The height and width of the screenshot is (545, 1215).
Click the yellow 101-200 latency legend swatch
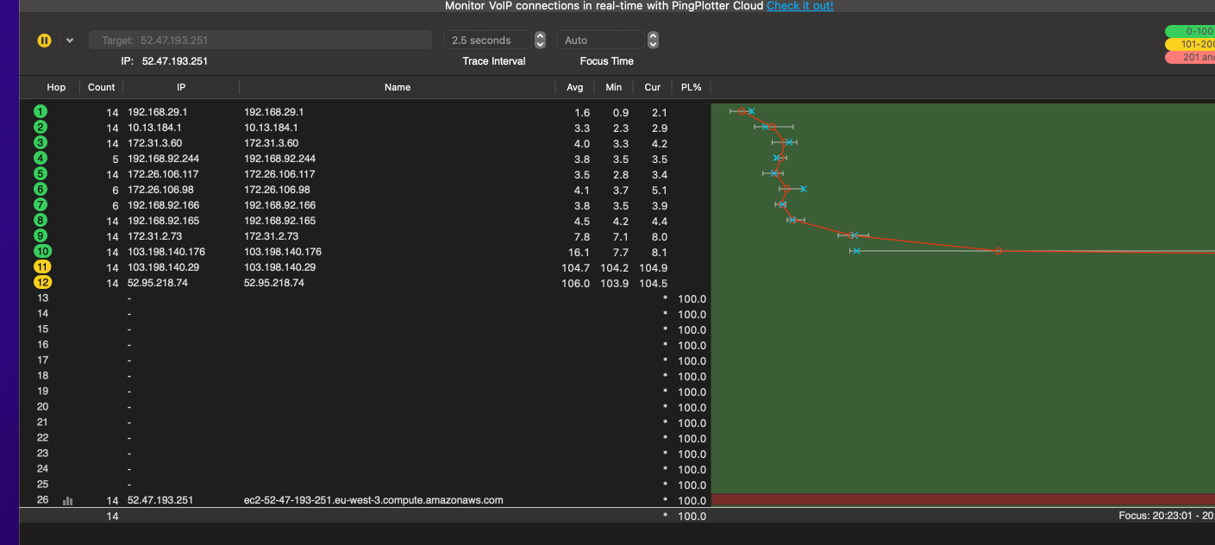[1190, 44]
